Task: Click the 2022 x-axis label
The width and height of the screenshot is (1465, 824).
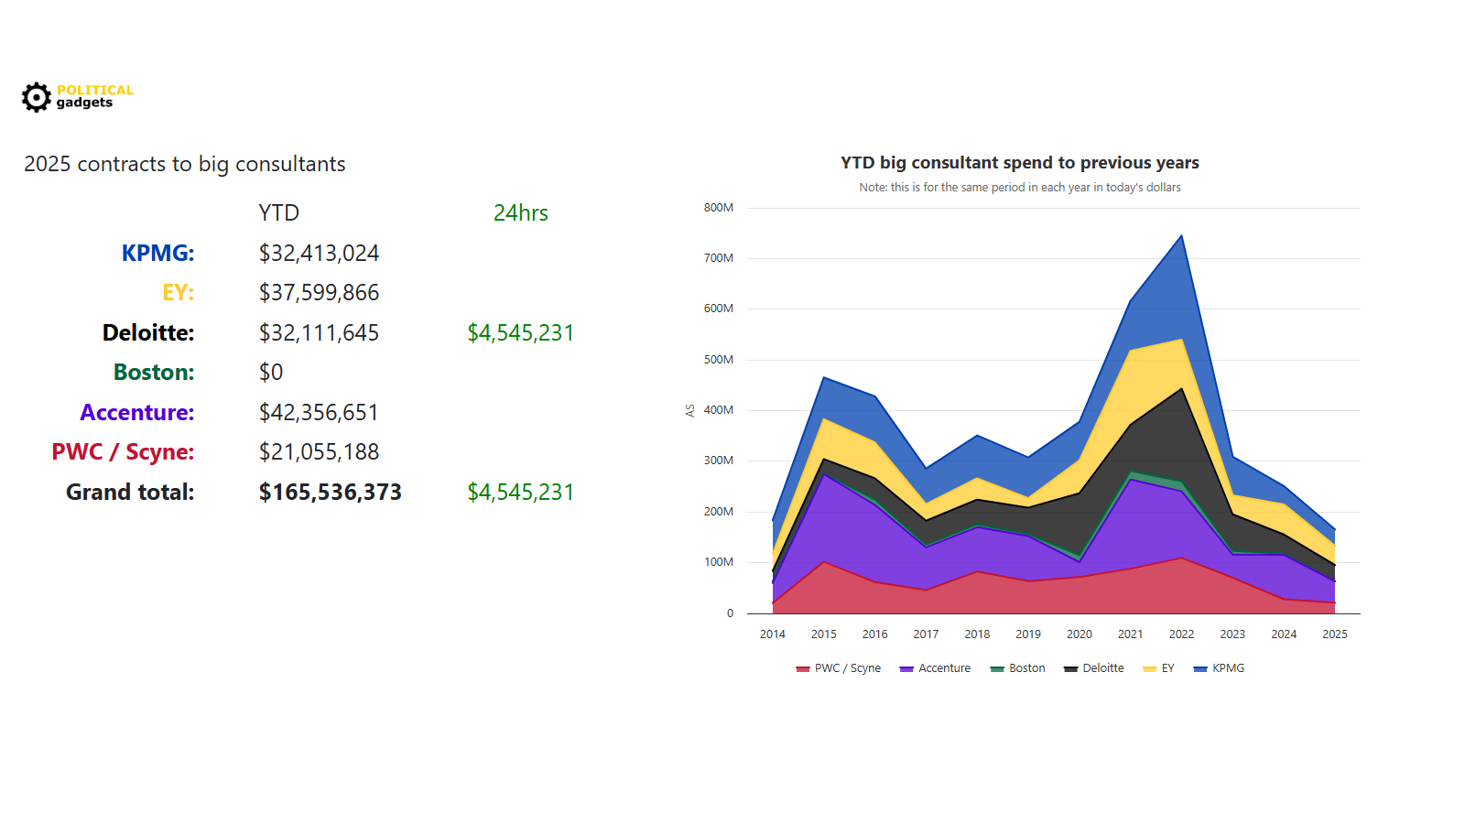Action: pyautogui.click(x=1181, y=634)
